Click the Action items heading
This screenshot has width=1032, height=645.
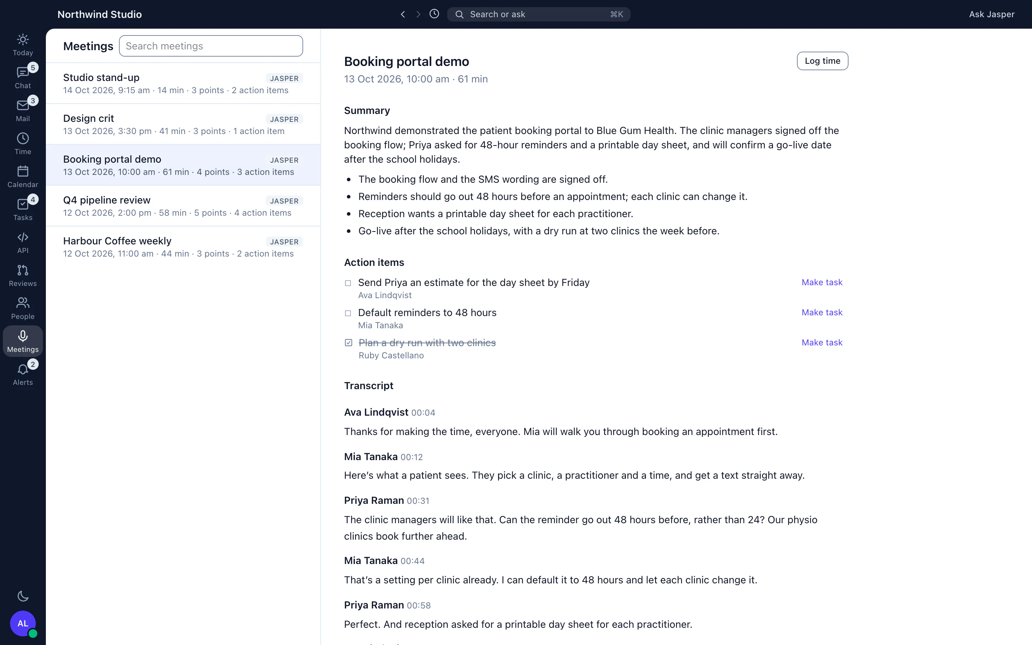[x=374, y=262]
